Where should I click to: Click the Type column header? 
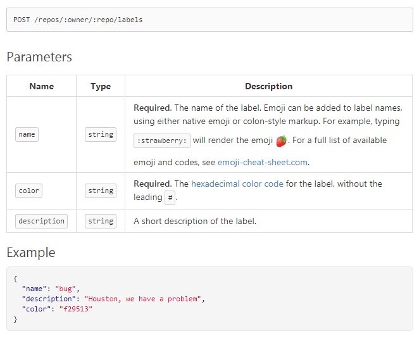101,86
